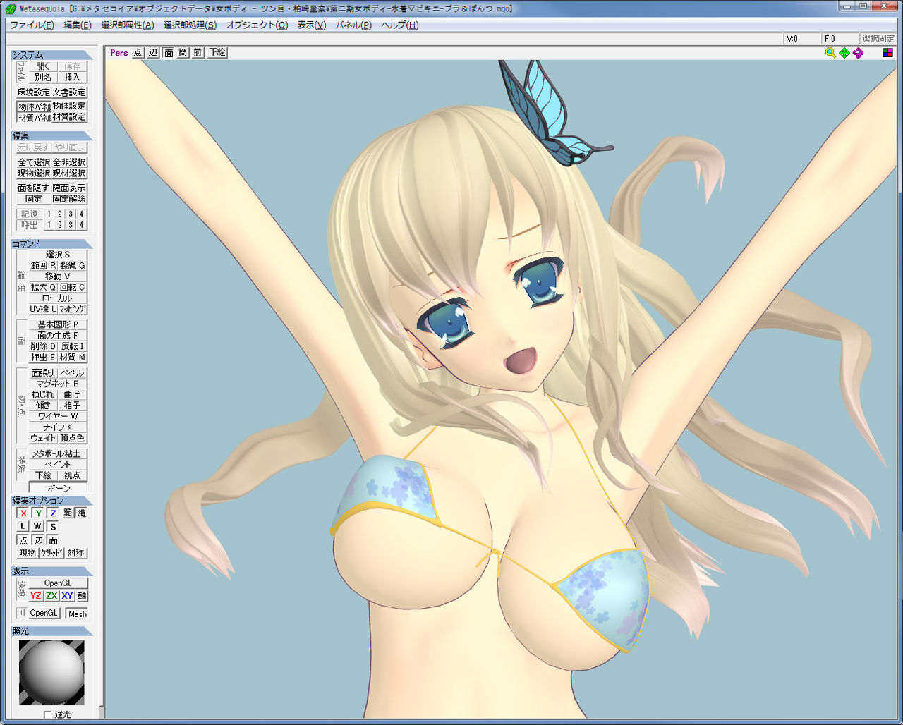Toggle 下絵 display in viewport header

[217, 53]
